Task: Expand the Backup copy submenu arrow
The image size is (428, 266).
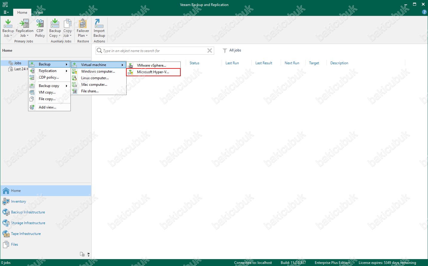Action: (67, 86)
